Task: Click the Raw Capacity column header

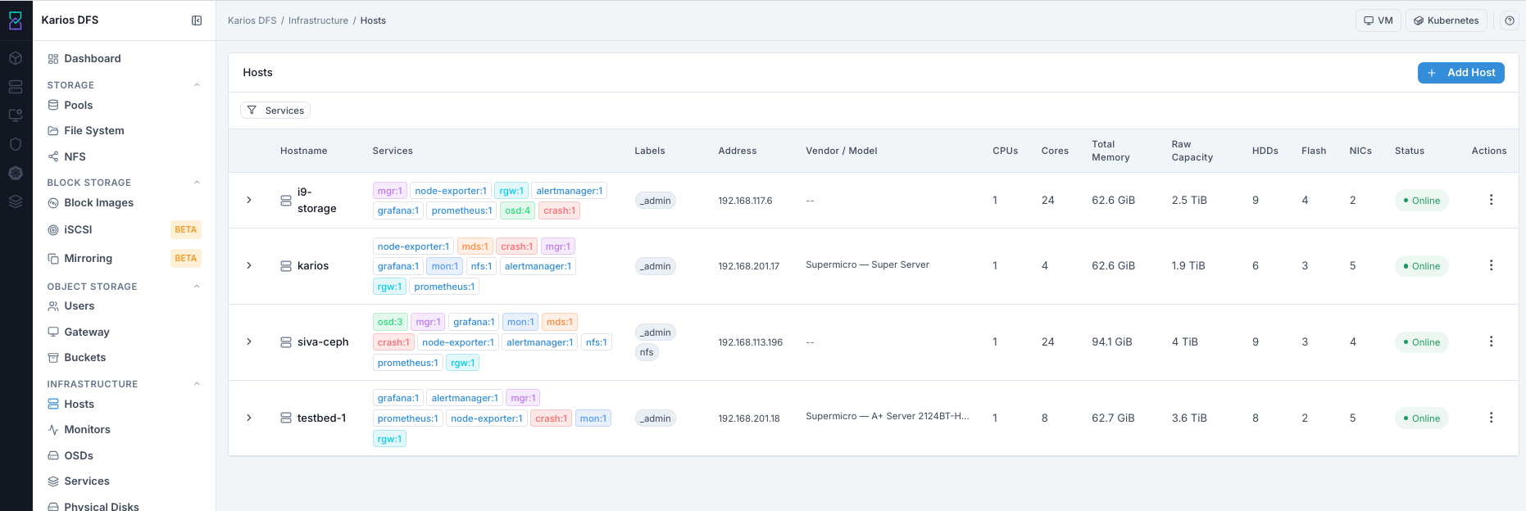Action: pyautogui.click(x=1192, y=151)
